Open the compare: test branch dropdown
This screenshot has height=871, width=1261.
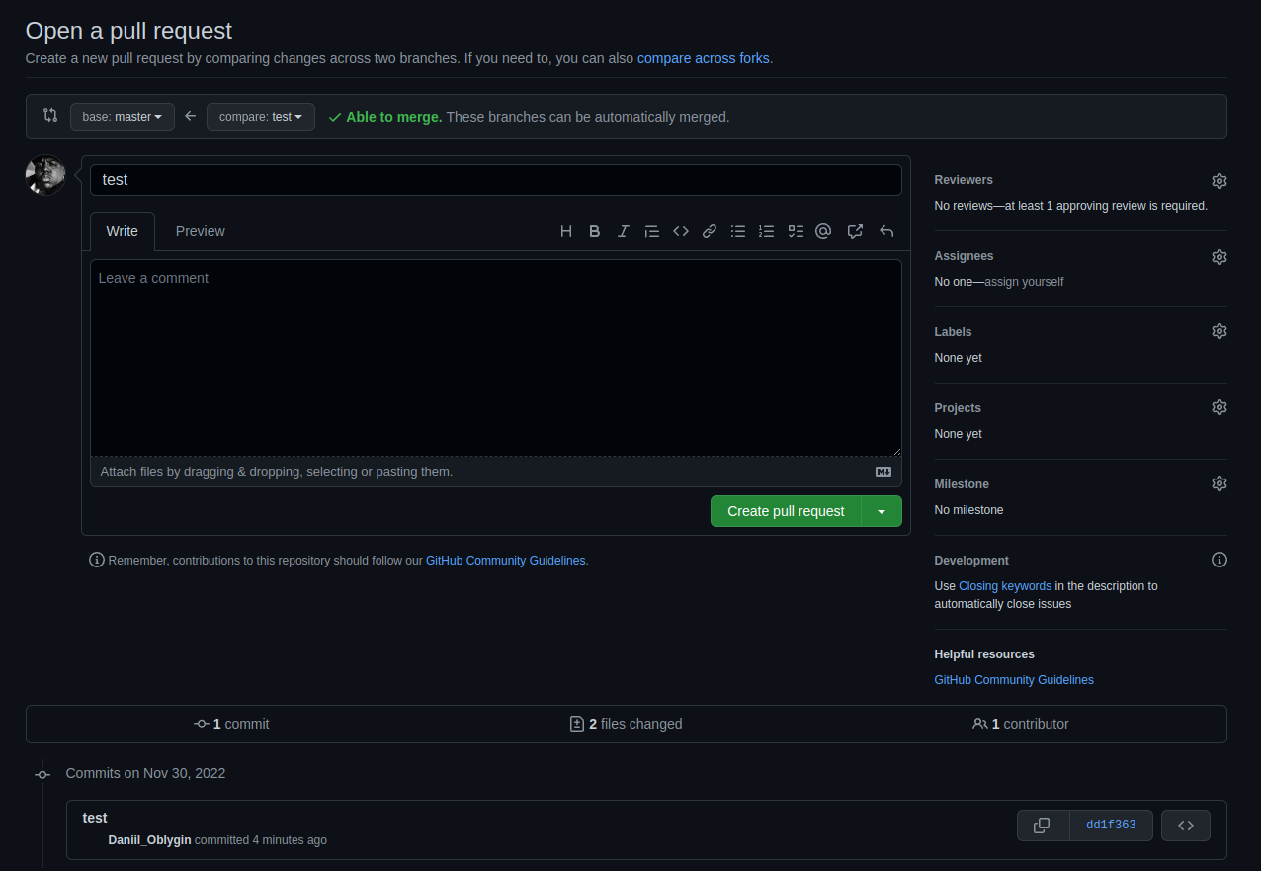(x=261, y=117)
